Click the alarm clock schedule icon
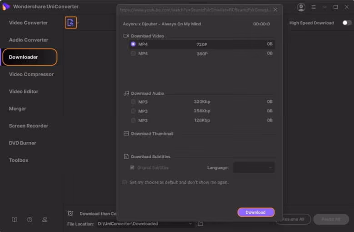The height and width of the screenshot is (232, 354). (x=70, y=213)
